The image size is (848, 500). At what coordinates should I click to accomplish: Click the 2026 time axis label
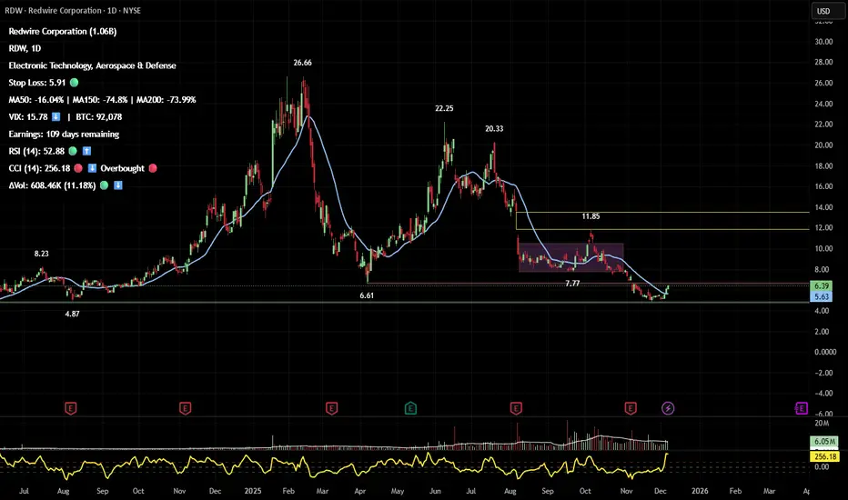700,491
